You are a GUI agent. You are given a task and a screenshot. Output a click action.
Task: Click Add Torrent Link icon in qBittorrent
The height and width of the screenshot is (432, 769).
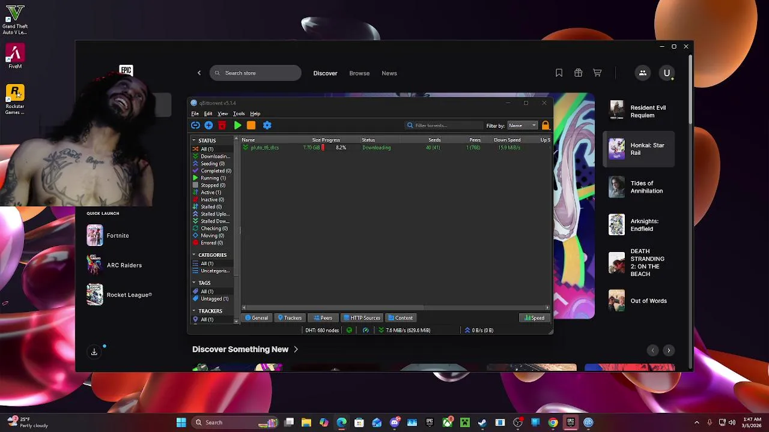195,125
